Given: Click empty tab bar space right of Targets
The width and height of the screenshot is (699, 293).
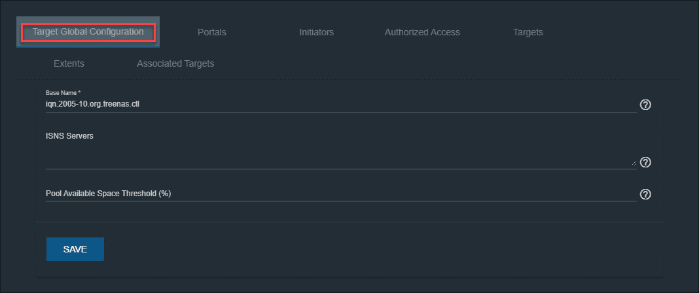Looking at the screenshot, I should click(x=615, y=32).
